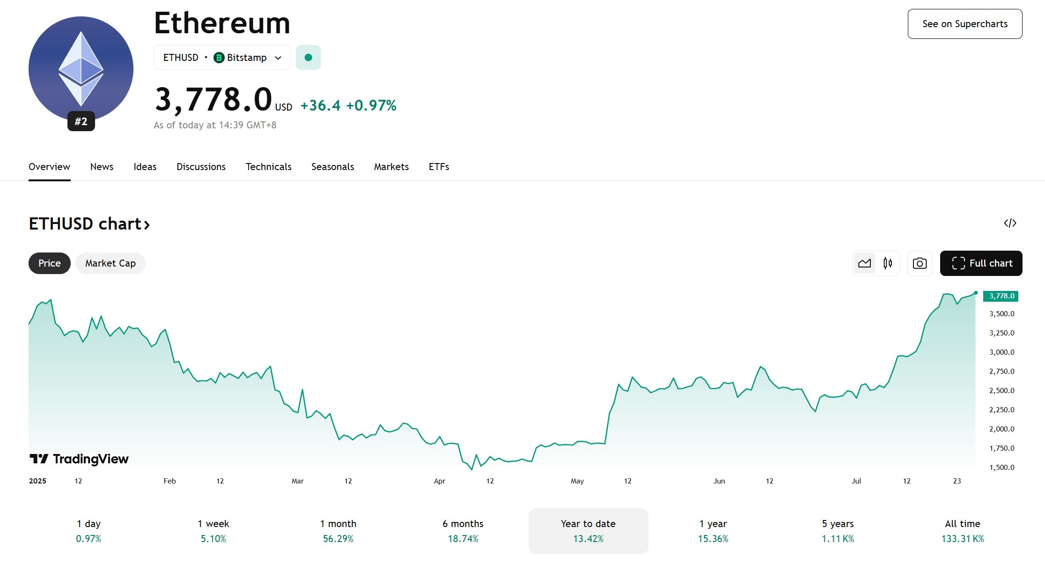Image resolution: width=1045 pixels, height=565 pixels.
Task: Open the embed code icon
Action: [x=1010, y=223]
